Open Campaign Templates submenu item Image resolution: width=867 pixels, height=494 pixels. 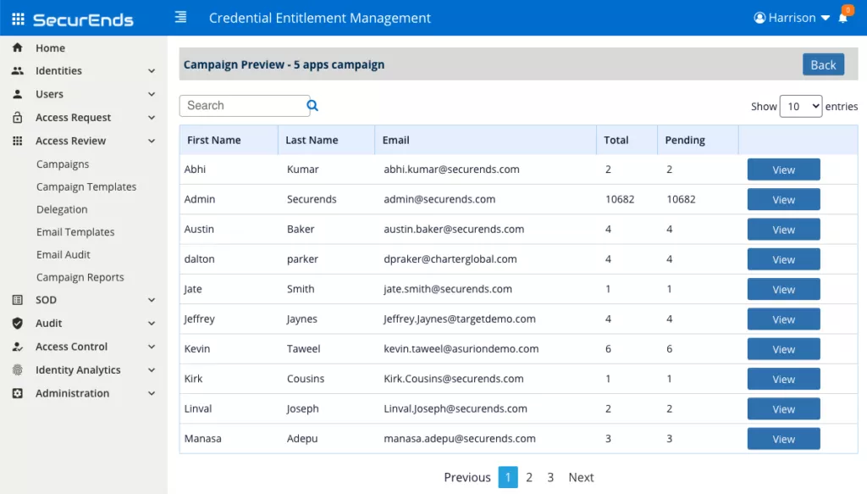pos(86,187)
